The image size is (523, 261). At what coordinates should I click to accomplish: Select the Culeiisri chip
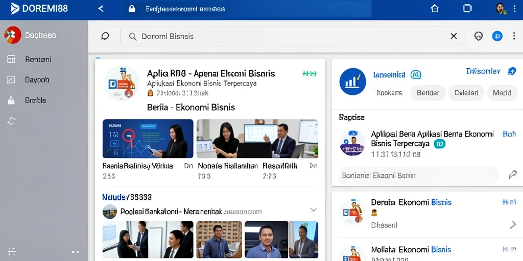(x=466, y=93)
